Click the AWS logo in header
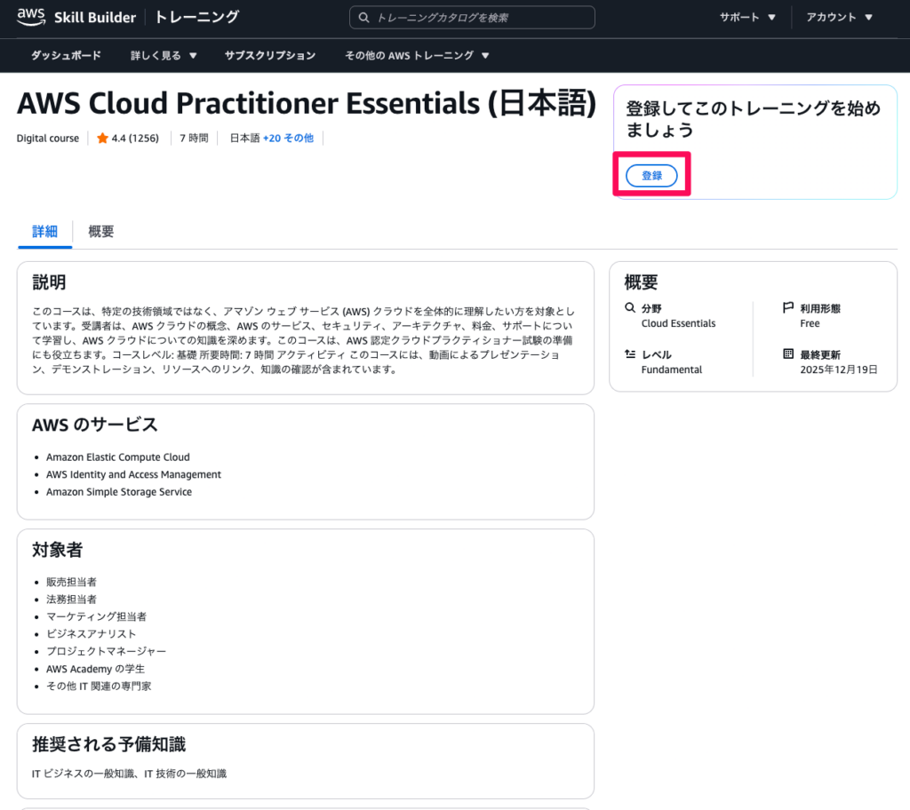The image size is (910, 810). (x=29, y=17)
